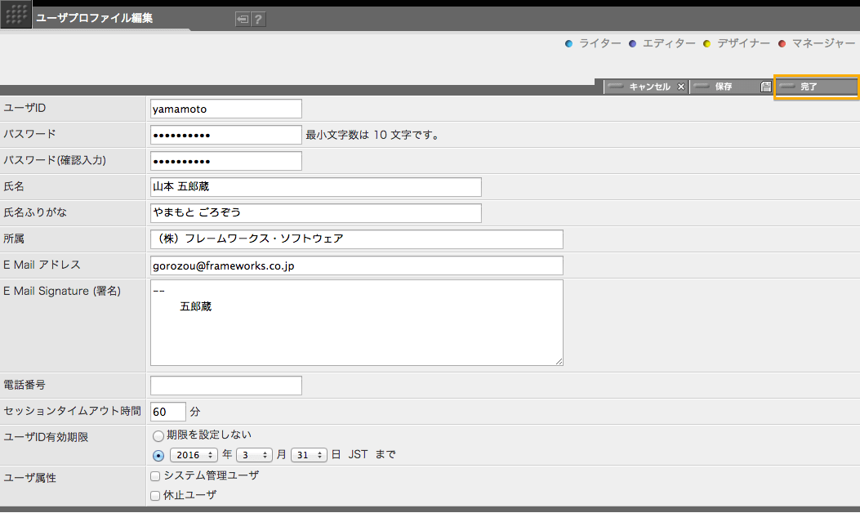The image size is (860, 513).
Task: Click the ライター role label
Action: 600,43
